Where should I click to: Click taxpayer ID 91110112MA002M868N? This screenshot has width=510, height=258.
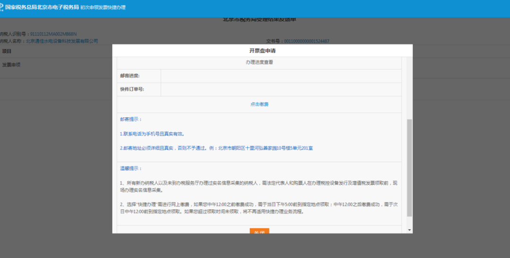53,34
